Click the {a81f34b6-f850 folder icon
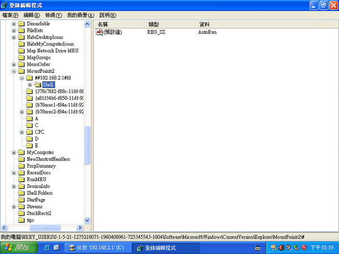Screen dimensions: 339x254 29,98
